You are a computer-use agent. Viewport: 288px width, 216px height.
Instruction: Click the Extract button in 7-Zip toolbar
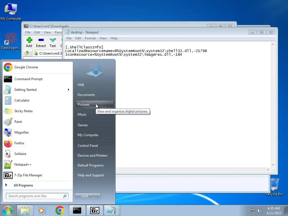click(x=41, y=42)
